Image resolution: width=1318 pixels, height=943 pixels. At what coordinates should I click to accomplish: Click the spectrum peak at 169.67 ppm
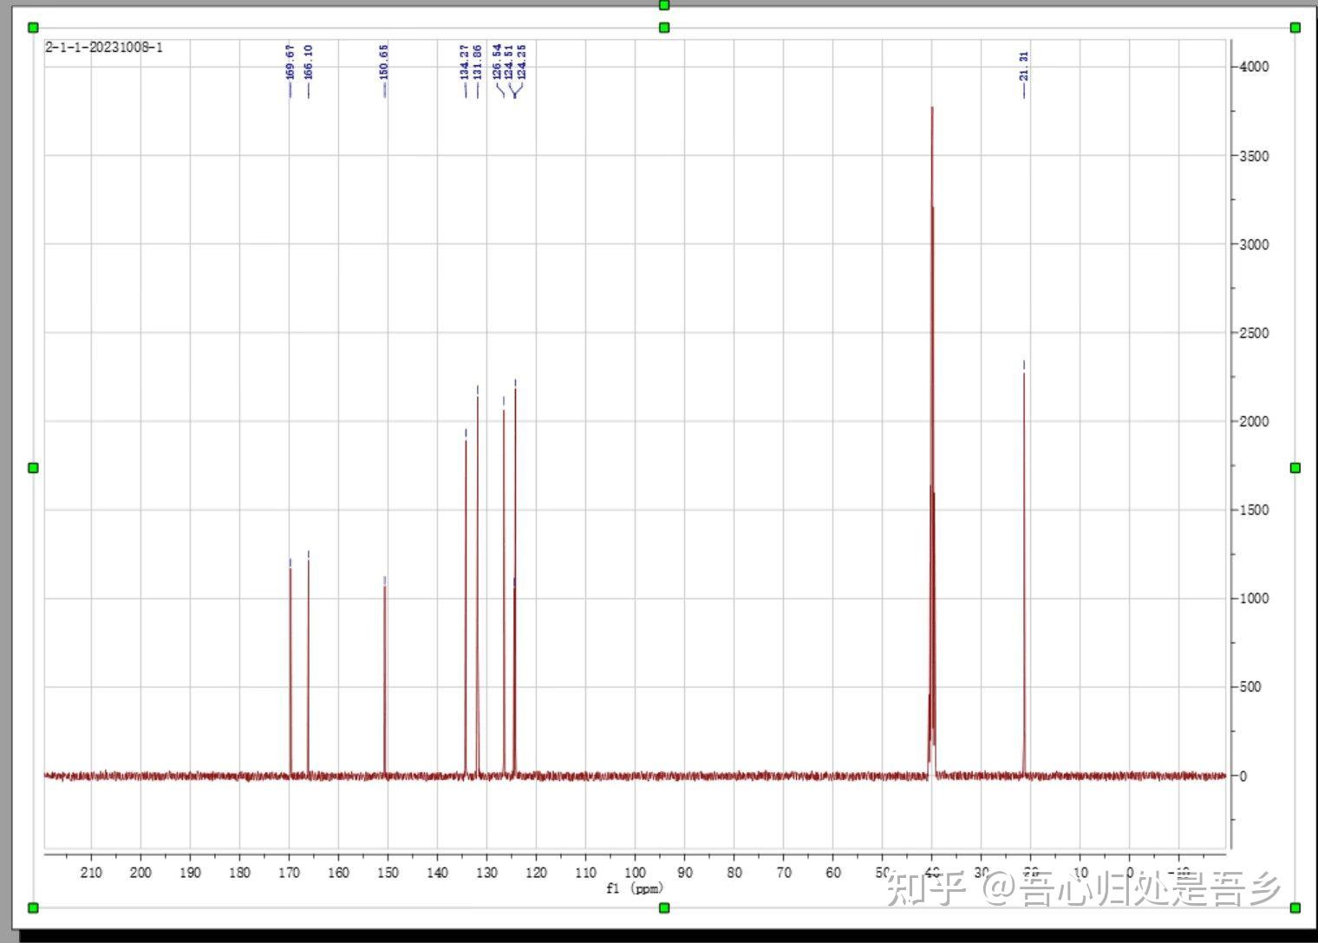[290, 672]
